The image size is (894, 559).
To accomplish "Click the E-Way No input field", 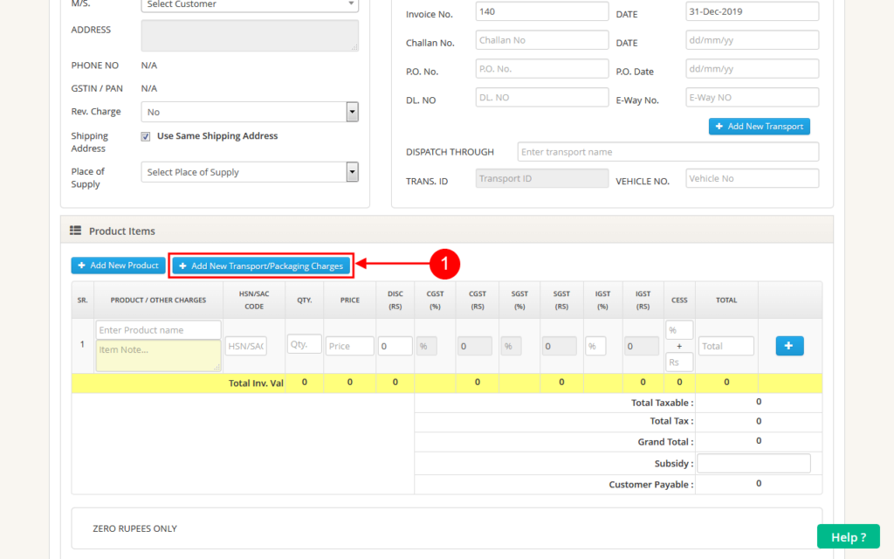I will pyautogui.click(x=751, y=97).
